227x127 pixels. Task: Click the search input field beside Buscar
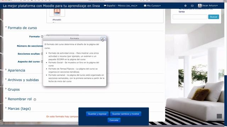click(x=190, y=17)
